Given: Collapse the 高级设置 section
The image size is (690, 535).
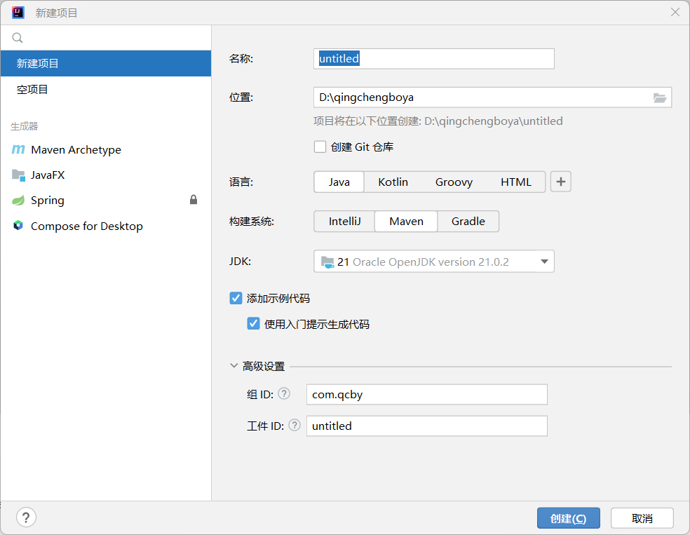Looking at the screenshot, I should coord(234,365).
